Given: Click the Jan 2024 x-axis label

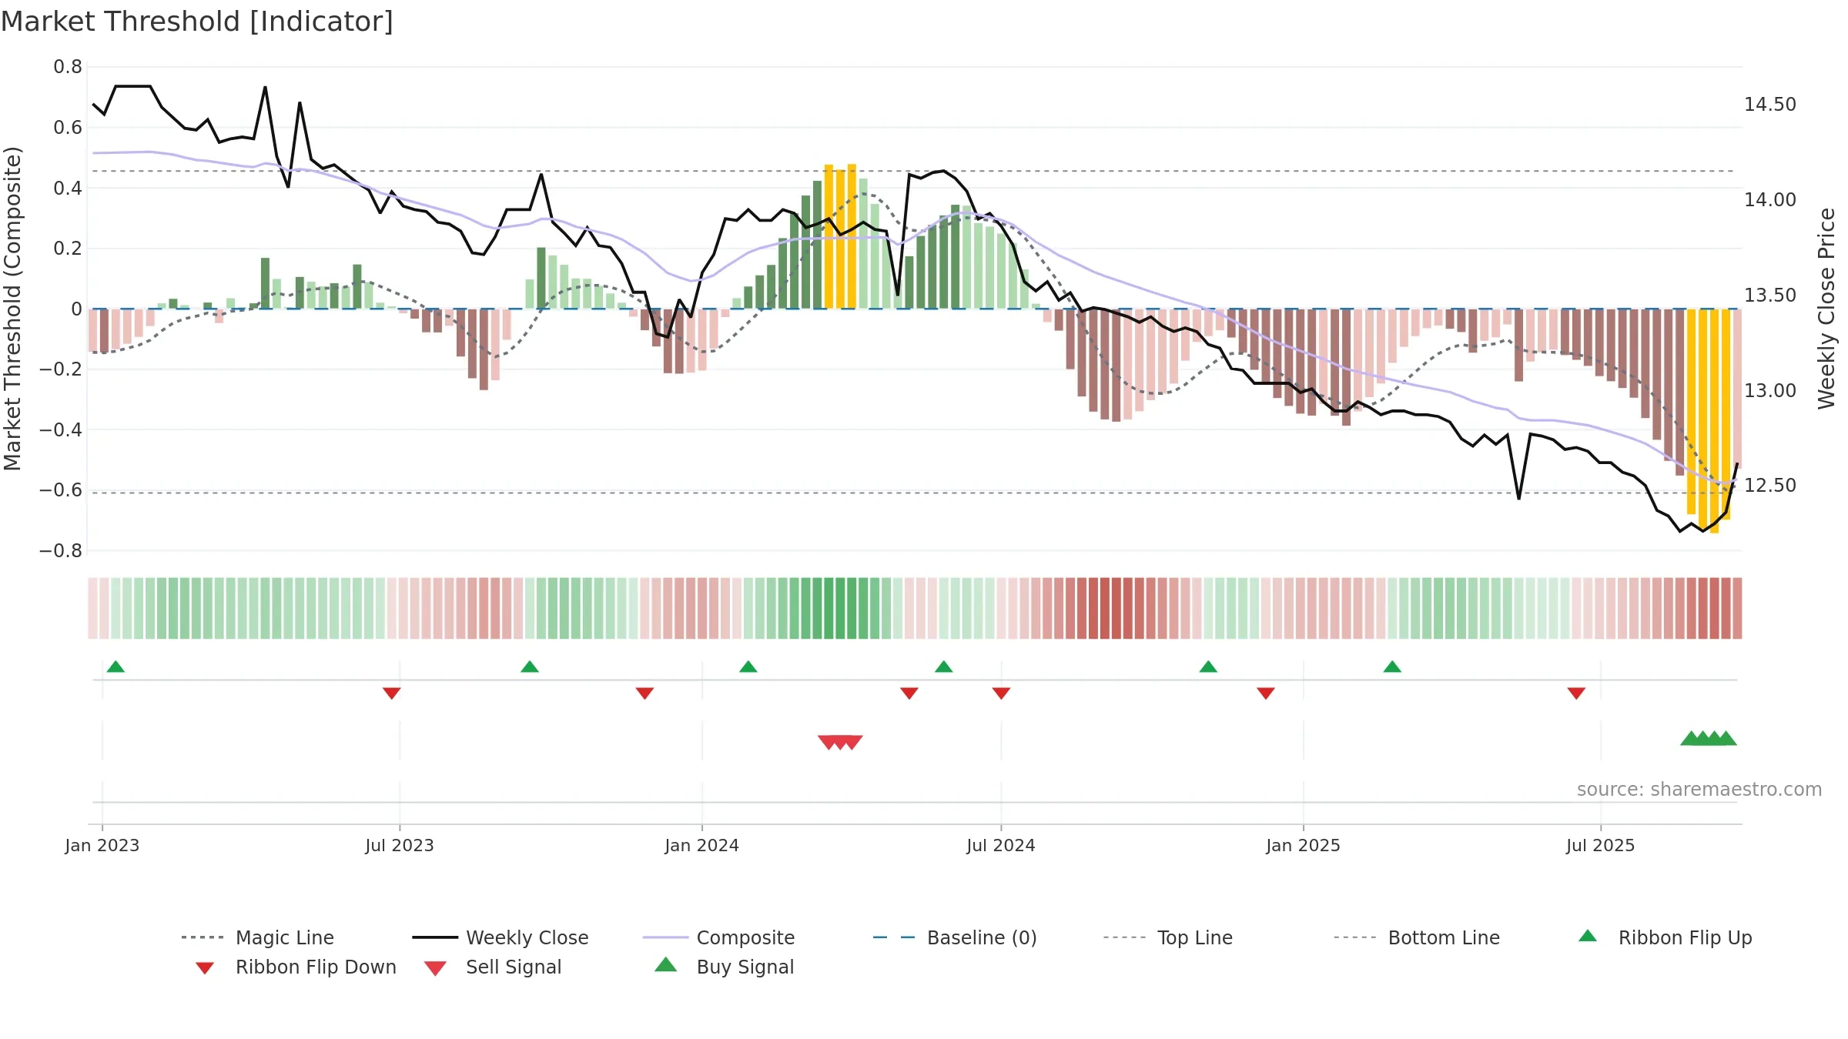Looking at the screenshot, I should [x=702, y=845].
